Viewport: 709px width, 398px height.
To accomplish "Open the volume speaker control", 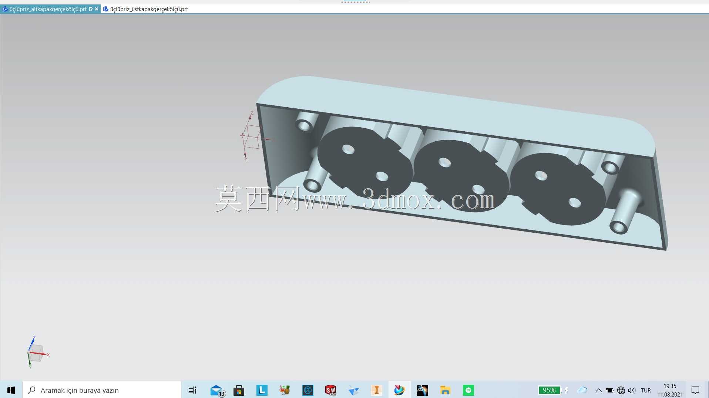I will [x=632, y=390].
